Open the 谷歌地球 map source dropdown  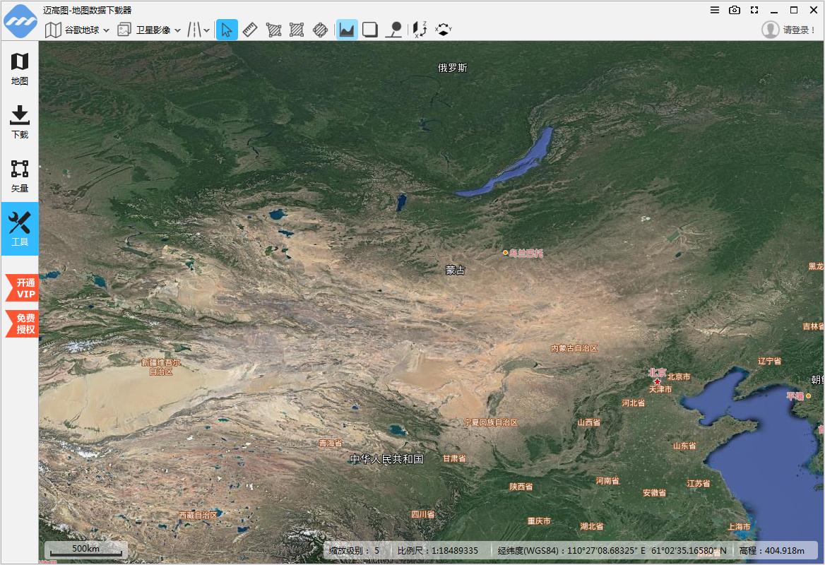pos(78,30)
